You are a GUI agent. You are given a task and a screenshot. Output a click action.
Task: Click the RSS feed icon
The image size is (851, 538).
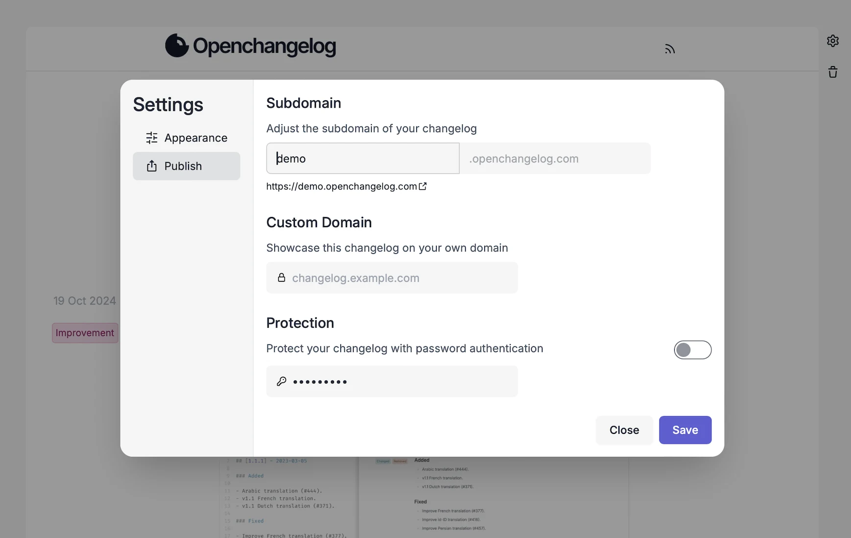(x=670, y=49)
